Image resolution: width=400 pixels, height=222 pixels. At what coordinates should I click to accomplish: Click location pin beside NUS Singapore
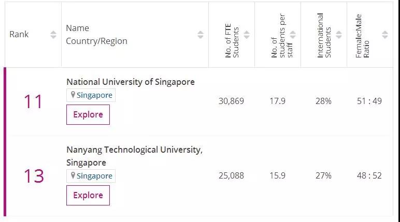point(73,95)
